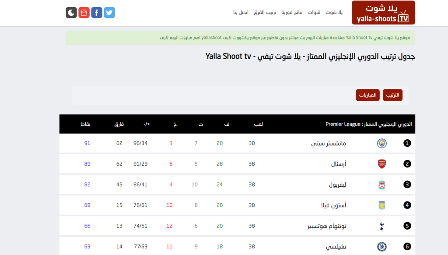Switch to the المباريات tab

367,95
